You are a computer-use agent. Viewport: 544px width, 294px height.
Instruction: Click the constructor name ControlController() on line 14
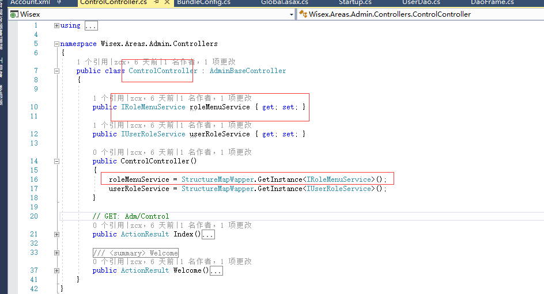click(x=158, y=161)
